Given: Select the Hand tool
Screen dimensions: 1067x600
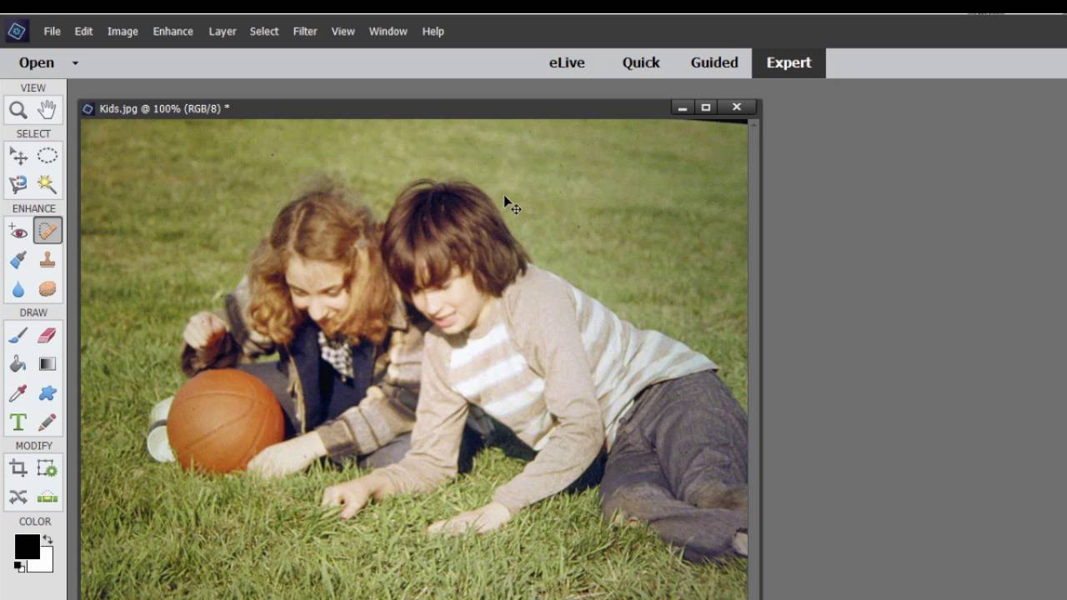Looking at the screenshot, I should pos(48,110).
